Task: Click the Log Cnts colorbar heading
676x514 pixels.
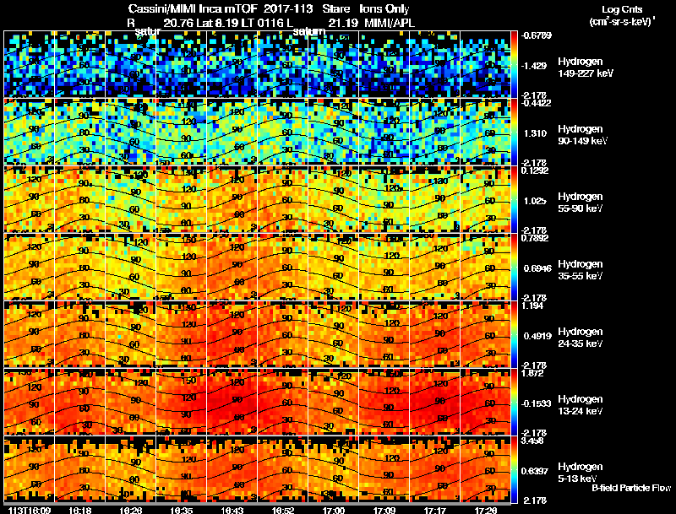Action: 622,9
